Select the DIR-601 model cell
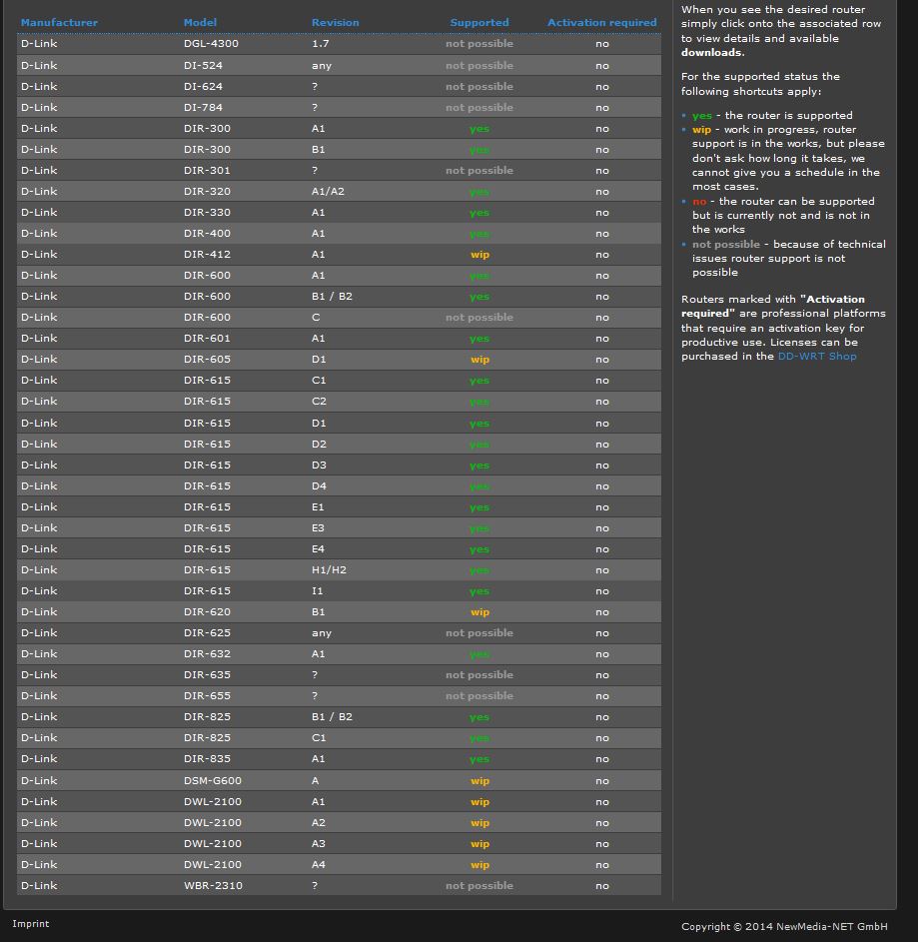The height and width of the screenshot is (942, 918). tap(207, 339)
